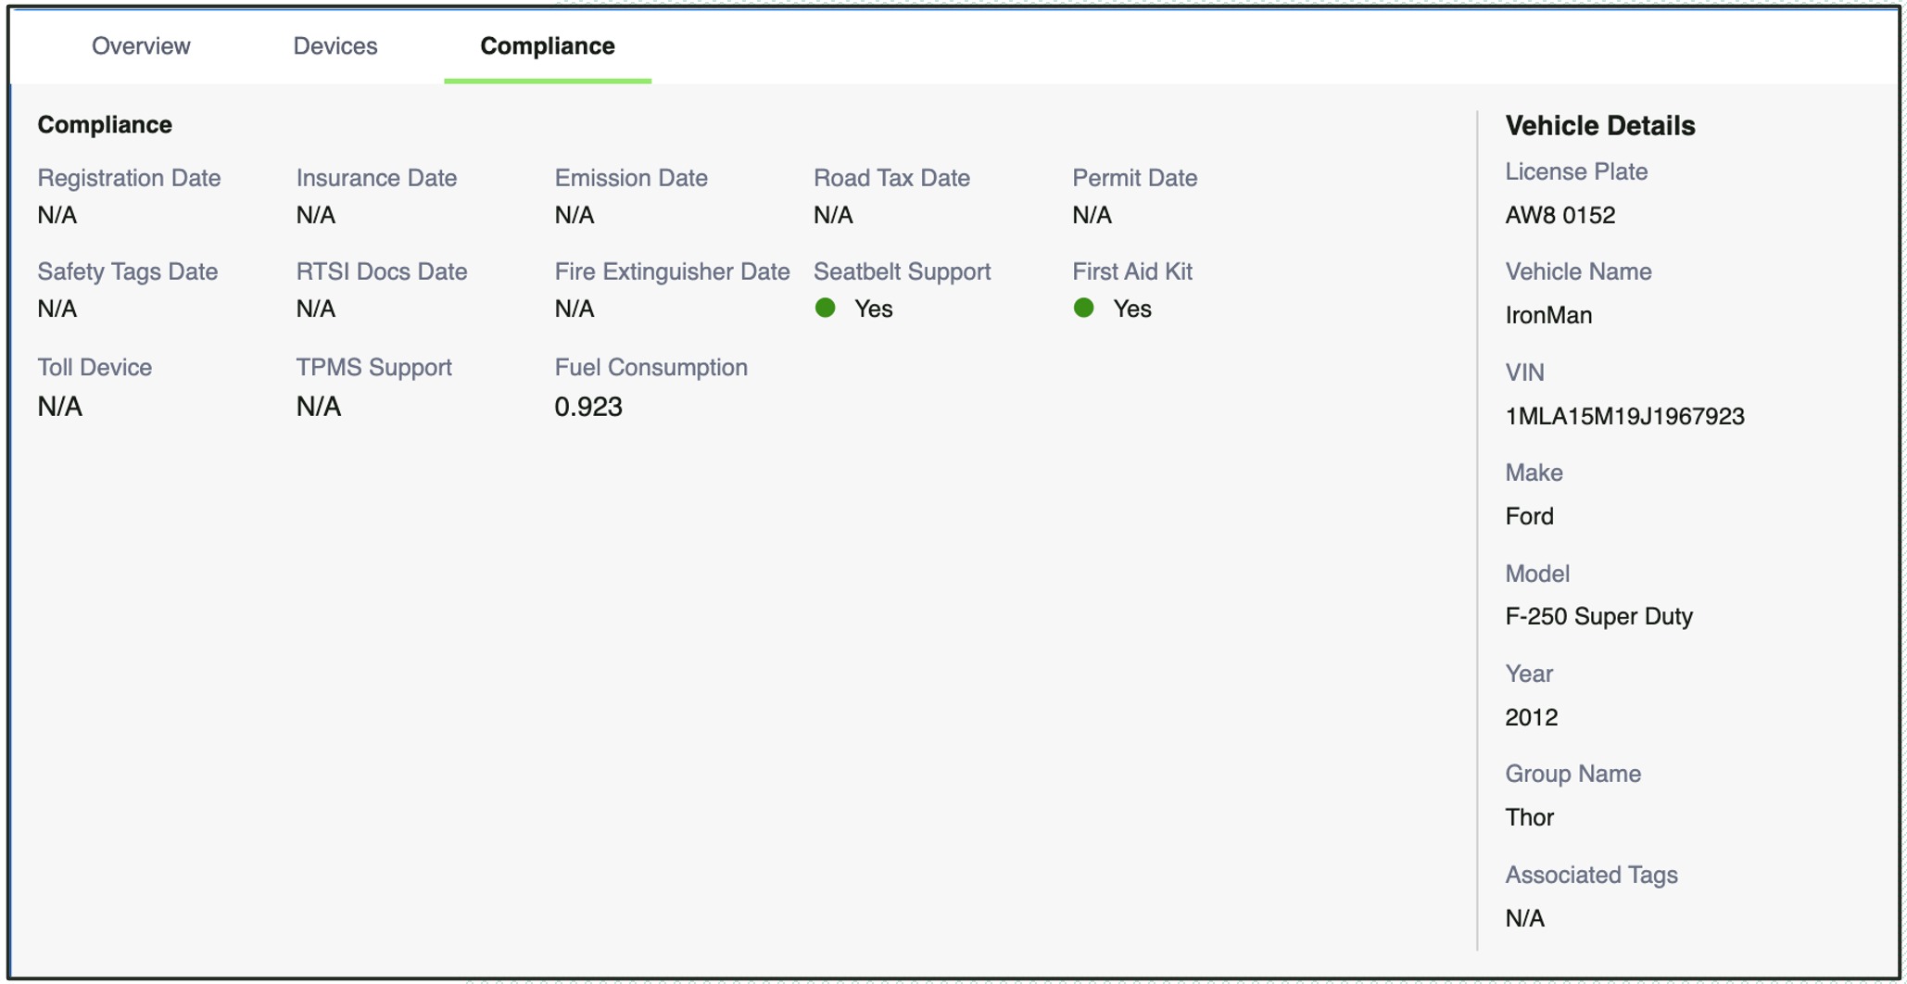This screenshot has width=1907, height=984.
Task: Click the Registration Date label
Action: 129,178
